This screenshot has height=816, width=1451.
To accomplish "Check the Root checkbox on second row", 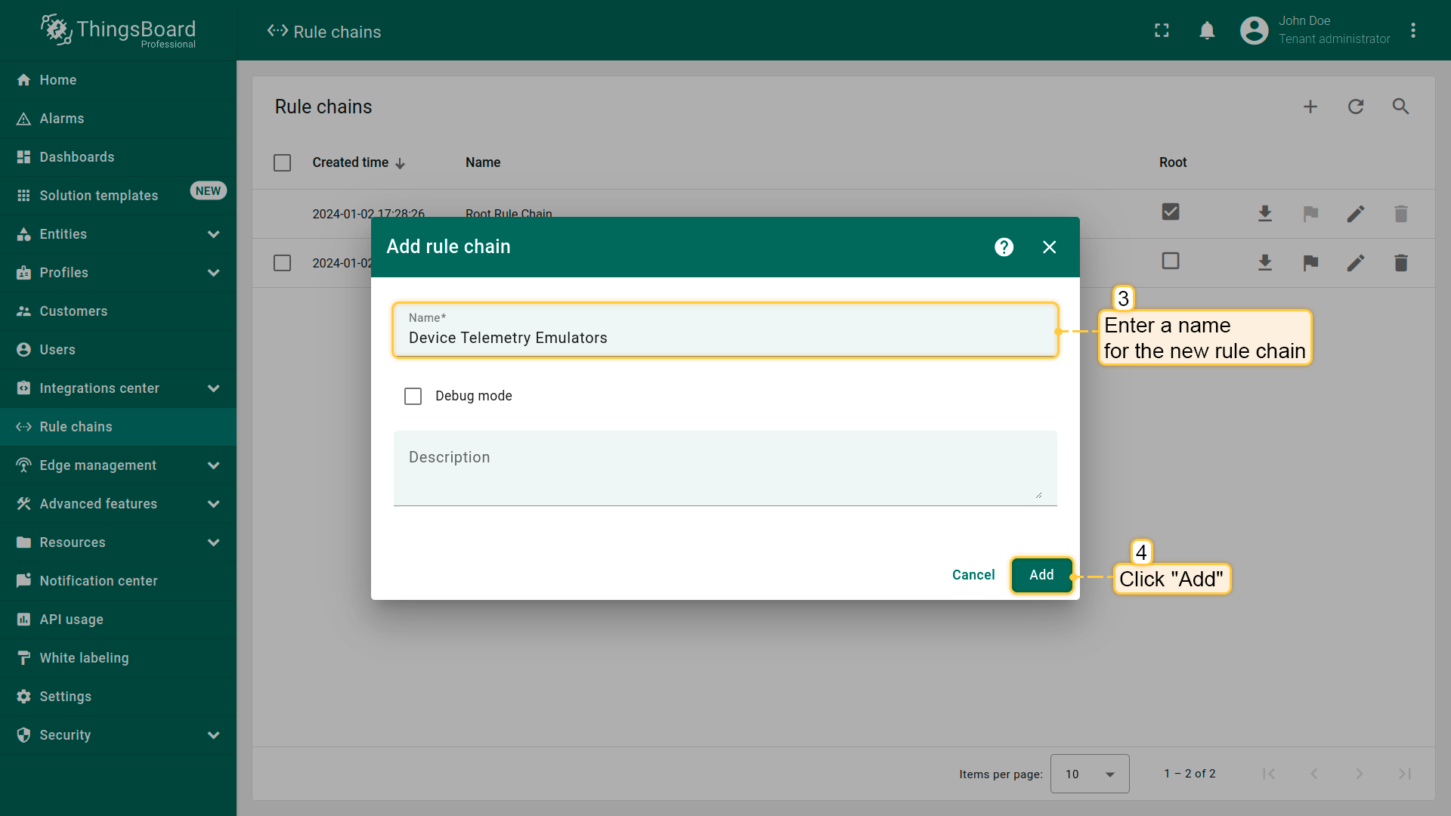I will [x=1171, y=261].
